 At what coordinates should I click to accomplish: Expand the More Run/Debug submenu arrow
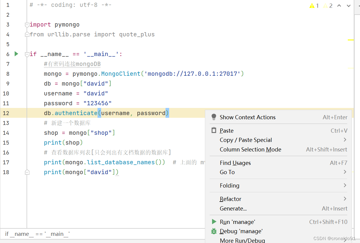[x=345, y=240]
